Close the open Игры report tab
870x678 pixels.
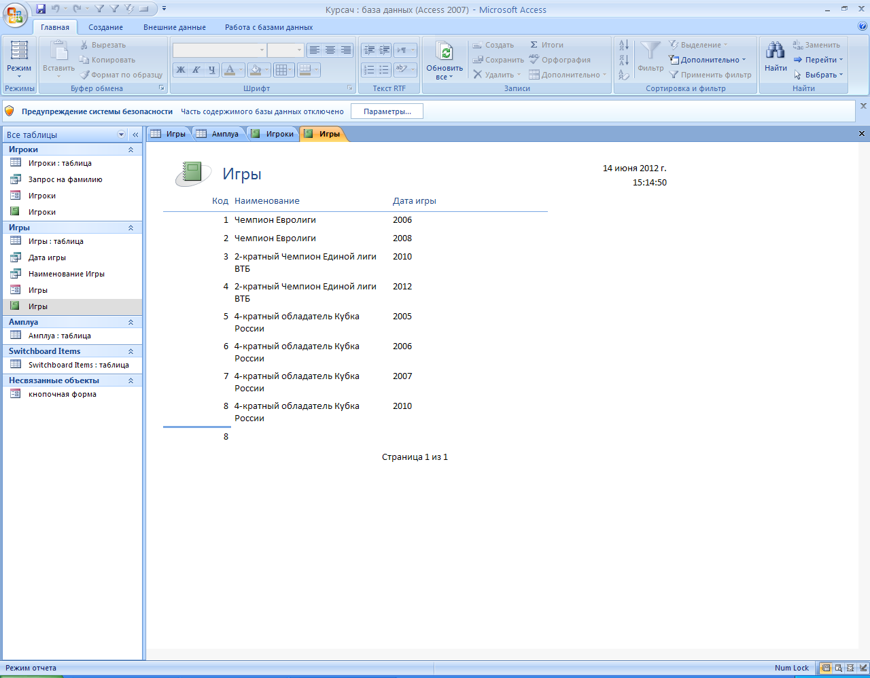(862, 134)
